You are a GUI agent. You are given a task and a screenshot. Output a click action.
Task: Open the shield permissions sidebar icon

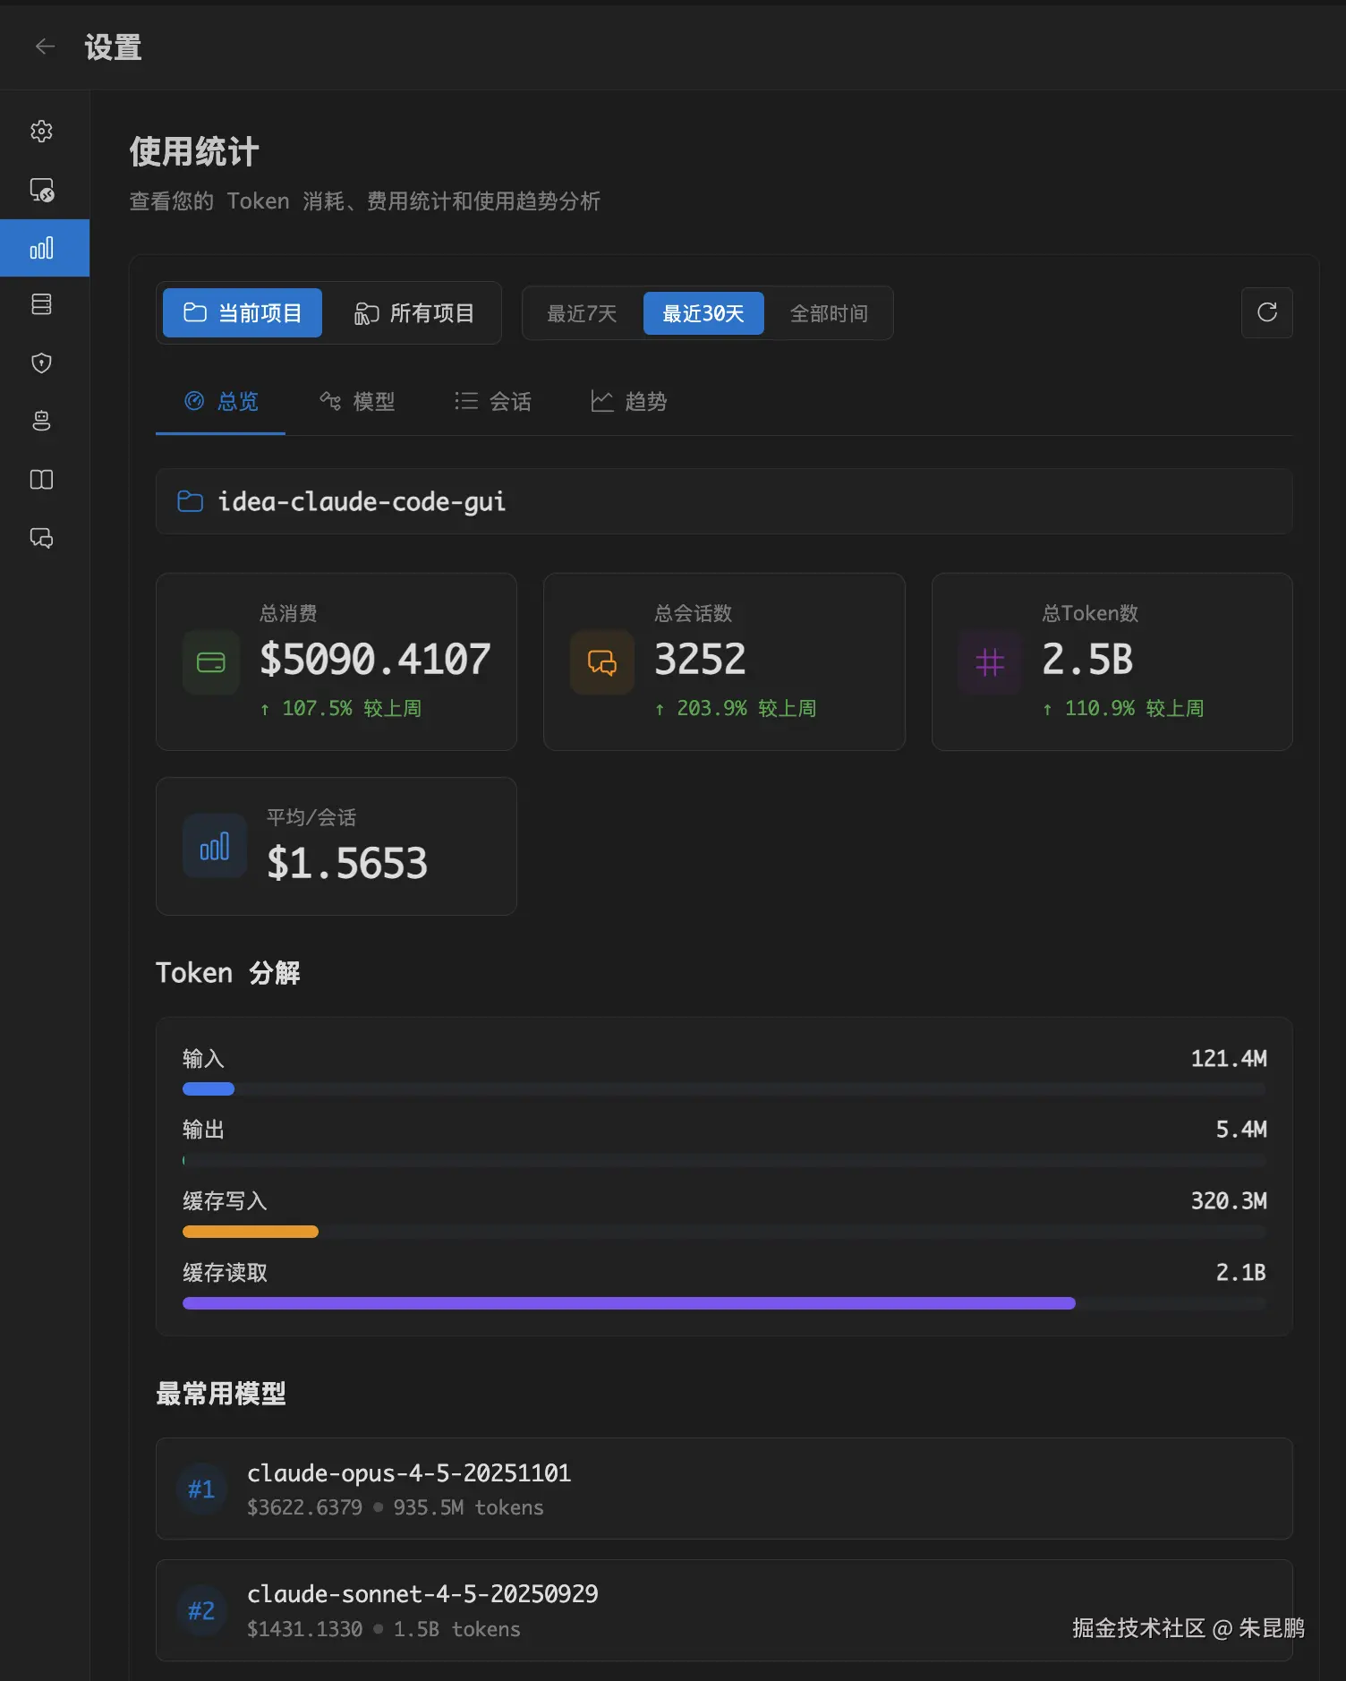42,363
